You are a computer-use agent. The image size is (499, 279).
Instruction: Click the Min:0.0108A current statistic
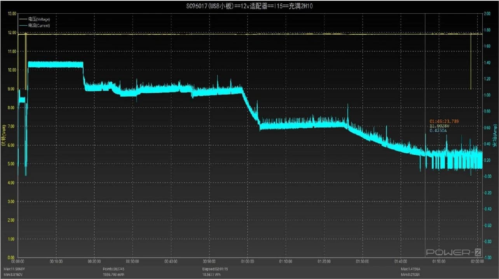tap(411, 275)
